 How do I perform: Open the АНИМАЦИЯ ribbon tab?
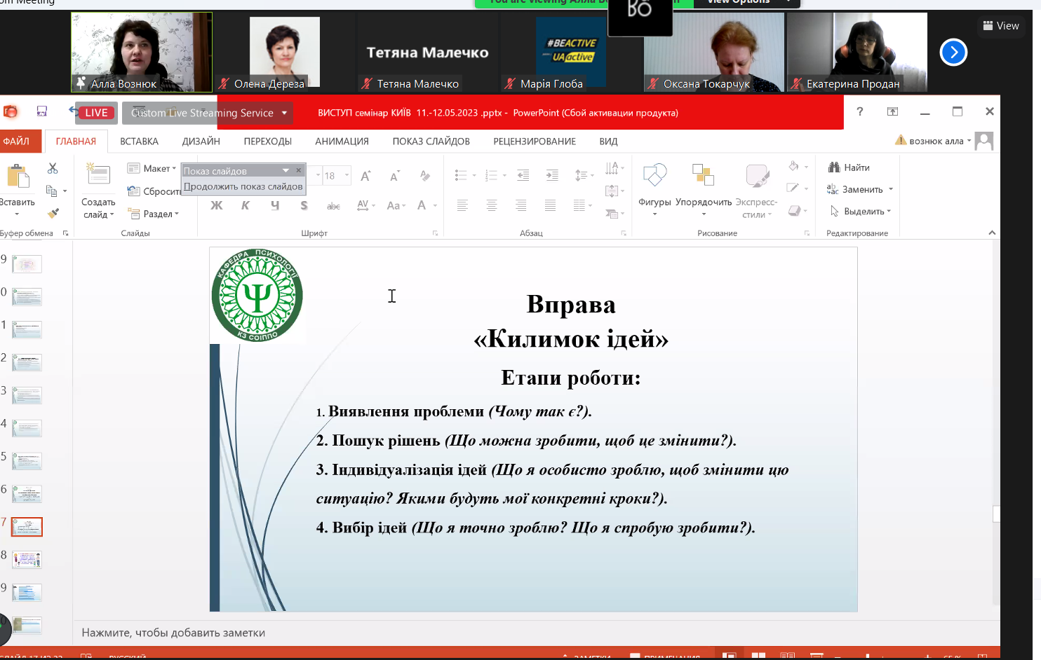click(342, 142)
